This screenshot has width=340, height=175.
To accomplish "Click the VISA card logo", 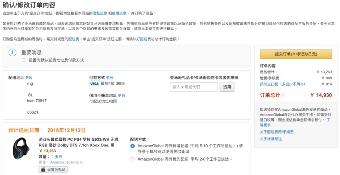I will tap(94, 84).
